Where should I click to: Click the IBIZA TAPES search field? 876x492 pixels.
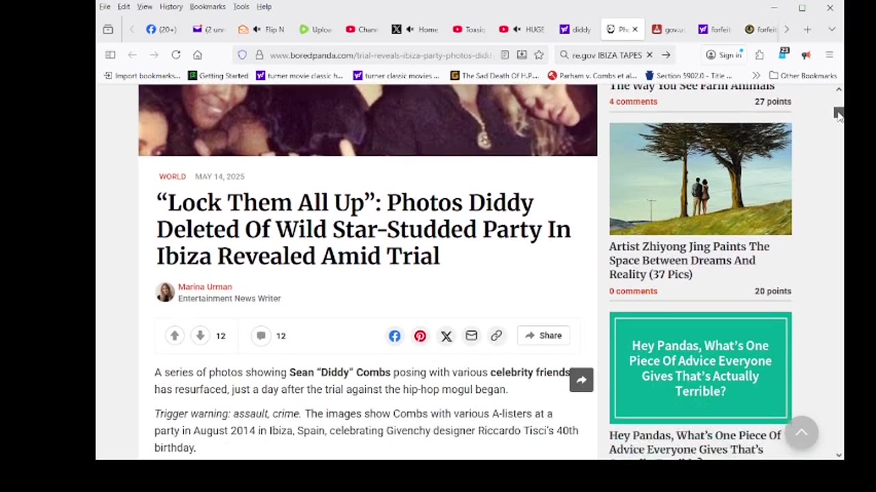(x=606, y=55)
